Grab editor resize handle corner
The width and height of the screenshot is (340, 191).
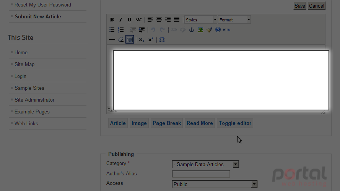323,112
